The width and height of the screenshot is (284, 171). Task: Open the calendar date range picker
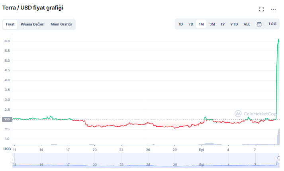259,24
